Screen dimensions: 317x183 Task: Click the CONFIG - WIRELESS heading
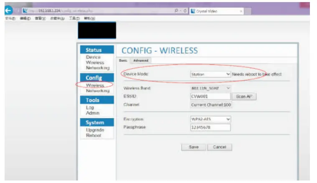tap(160, 51)
